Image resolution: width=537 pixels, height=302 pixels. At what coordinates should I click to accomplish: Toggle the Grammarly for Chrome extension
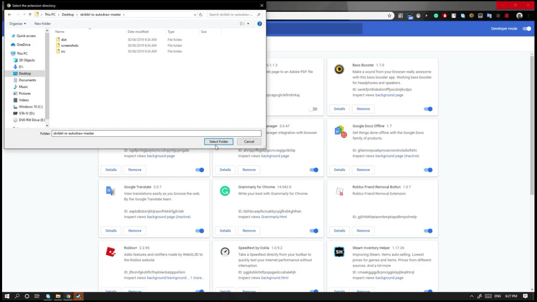pyautogui.click(x=314, y=231)
